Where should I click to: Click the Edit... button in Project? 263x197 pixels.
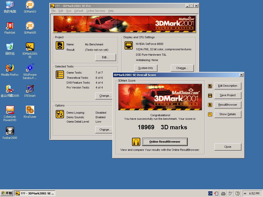click(x=106, y=57)
